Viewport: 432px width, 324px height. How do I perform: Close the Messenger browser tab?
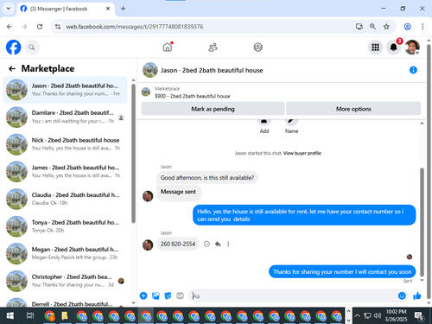click(x=108, y=9)
